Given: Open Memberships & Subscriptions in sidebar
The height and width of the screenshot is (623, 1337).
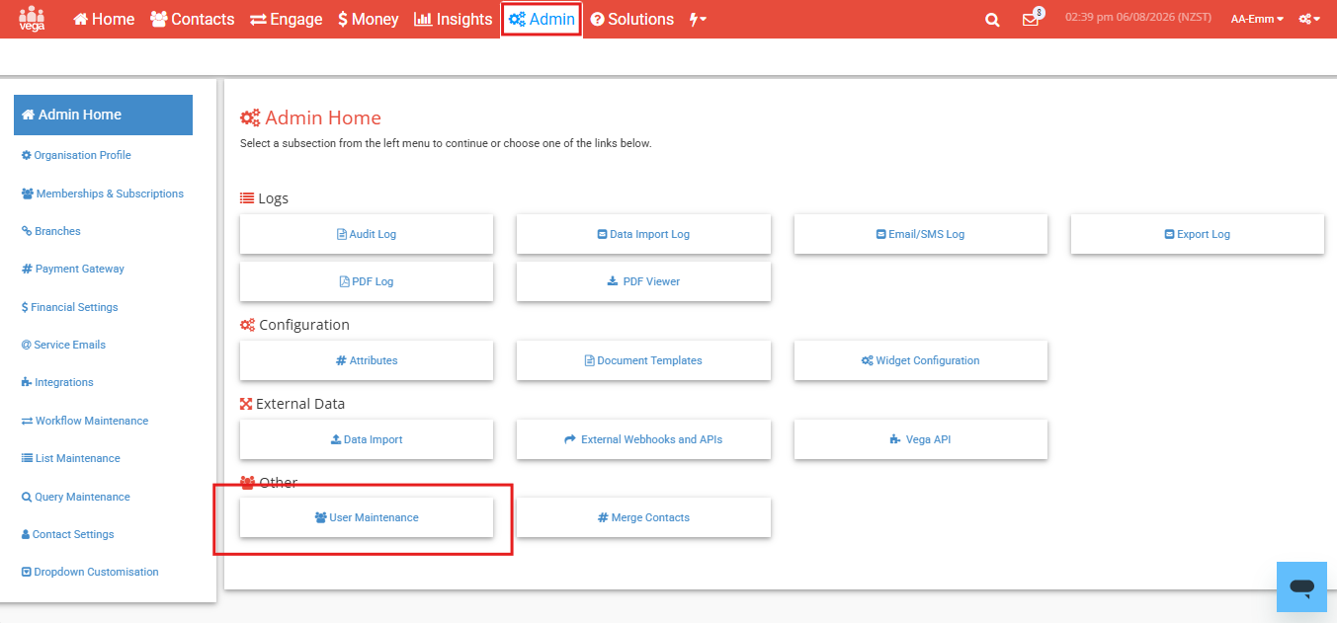Looking at the screenshot, I should (x=103, y=194).
